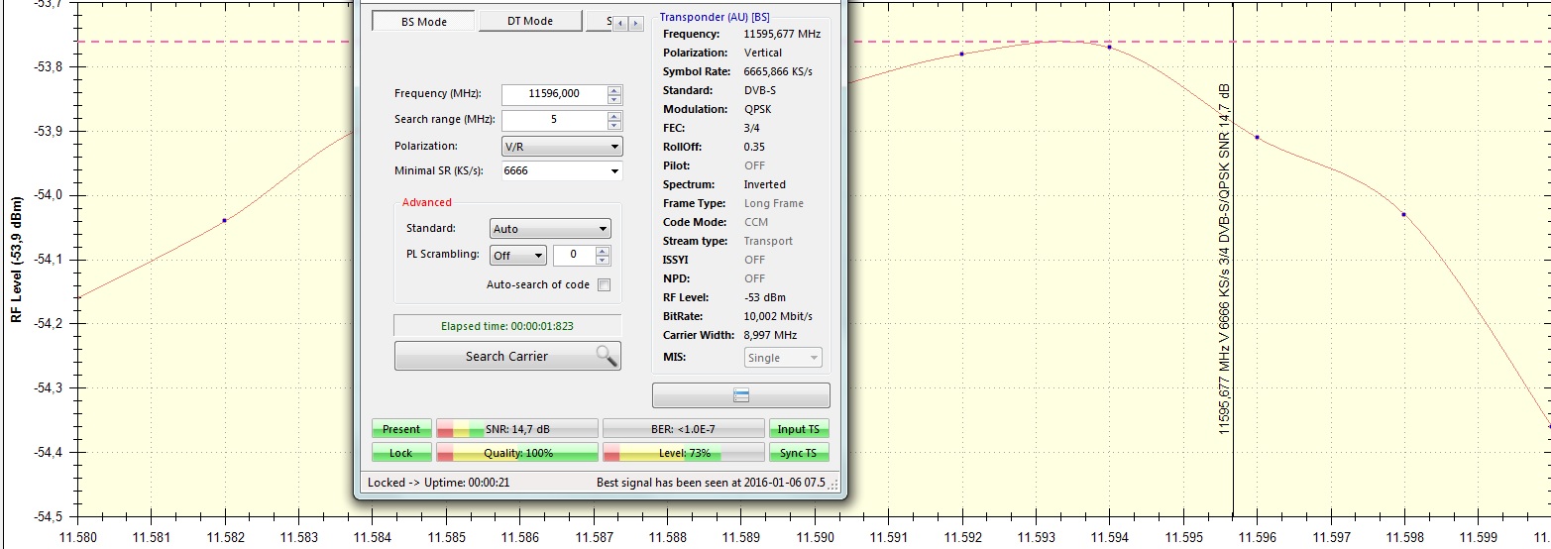Image resolution: width=1551 pixels, height=549 pixels.
Task: Click the SNR 14,7 dB meter bar
Action: point(517,429)
